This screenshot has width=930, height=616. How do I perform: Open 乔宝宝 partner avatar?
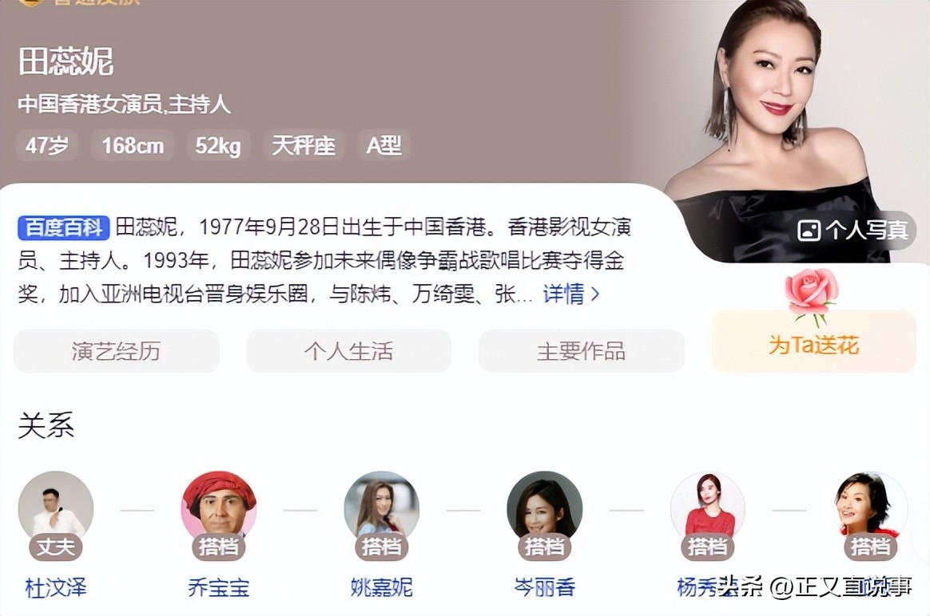click(x=219, y=508)
